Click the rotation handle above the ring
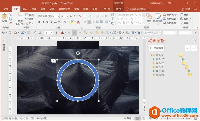This screenshot has width=200, height=121. tap(78, 53)
